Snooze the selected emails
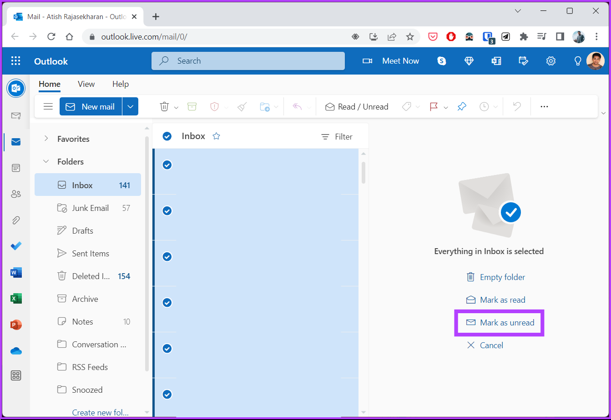The image size is (611, 420). click(x=484, y=106)
